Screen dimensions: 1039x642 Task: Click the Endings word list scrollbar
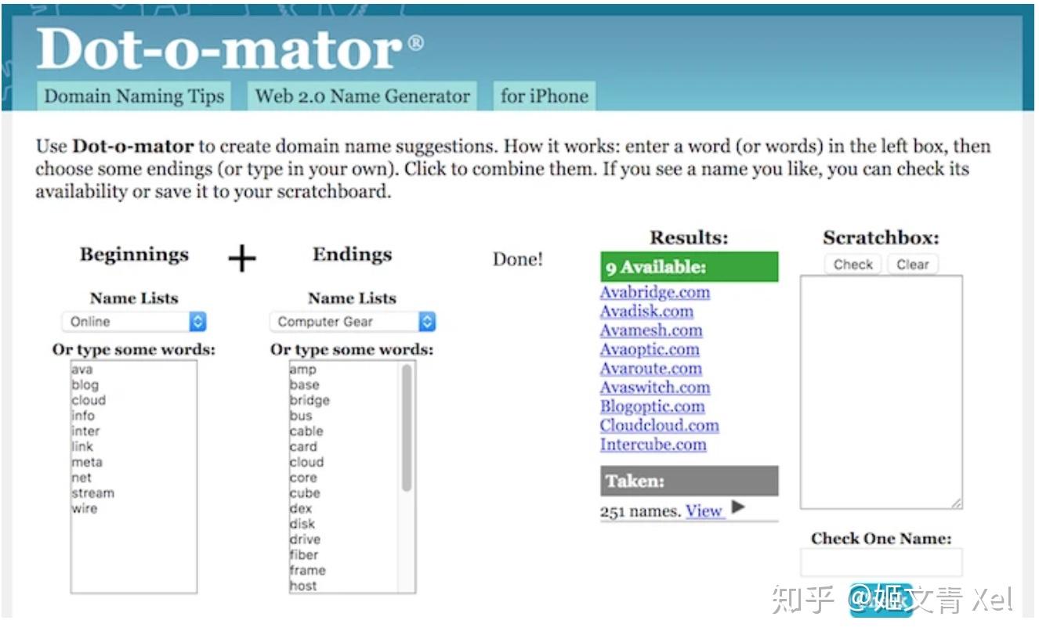[407, 428]
